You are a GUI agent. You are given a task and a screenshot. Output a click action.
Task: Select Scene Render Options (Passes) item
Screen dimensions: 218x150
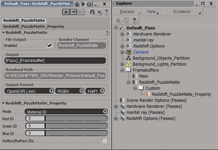tap(157, 100)
